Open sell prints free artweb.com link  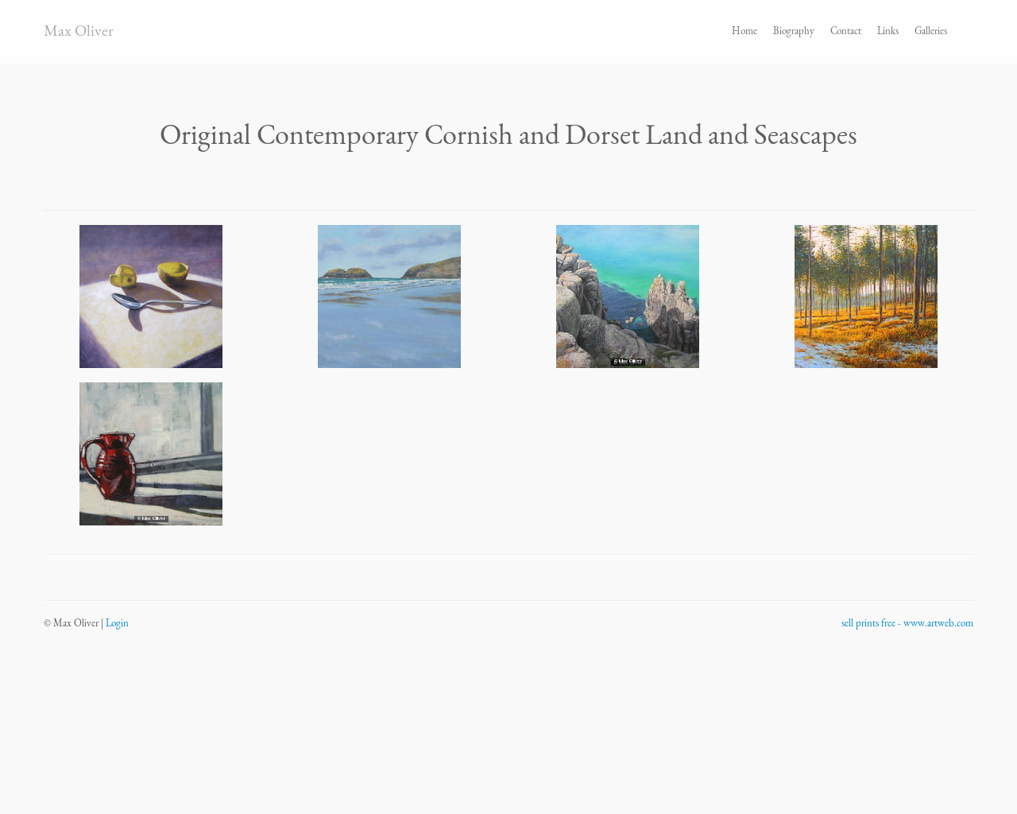pyautogui.click(x=907, y=623)
